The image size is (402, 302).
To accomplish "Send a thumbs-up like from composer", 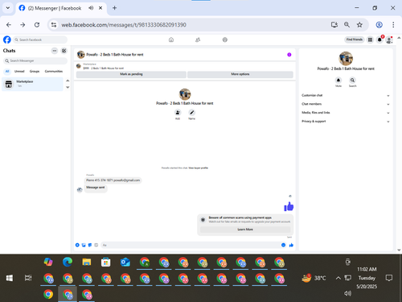I will click(x=291, y=245).
